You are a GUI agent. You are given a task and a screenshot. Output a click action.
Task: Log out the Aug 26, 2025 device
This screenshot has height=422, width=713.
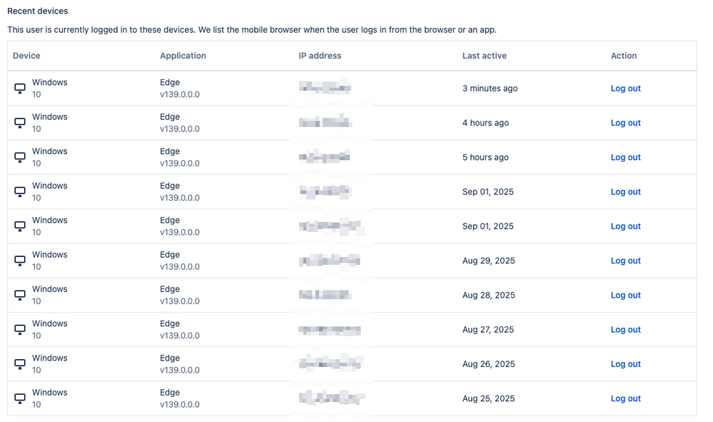tap(625, 363)
